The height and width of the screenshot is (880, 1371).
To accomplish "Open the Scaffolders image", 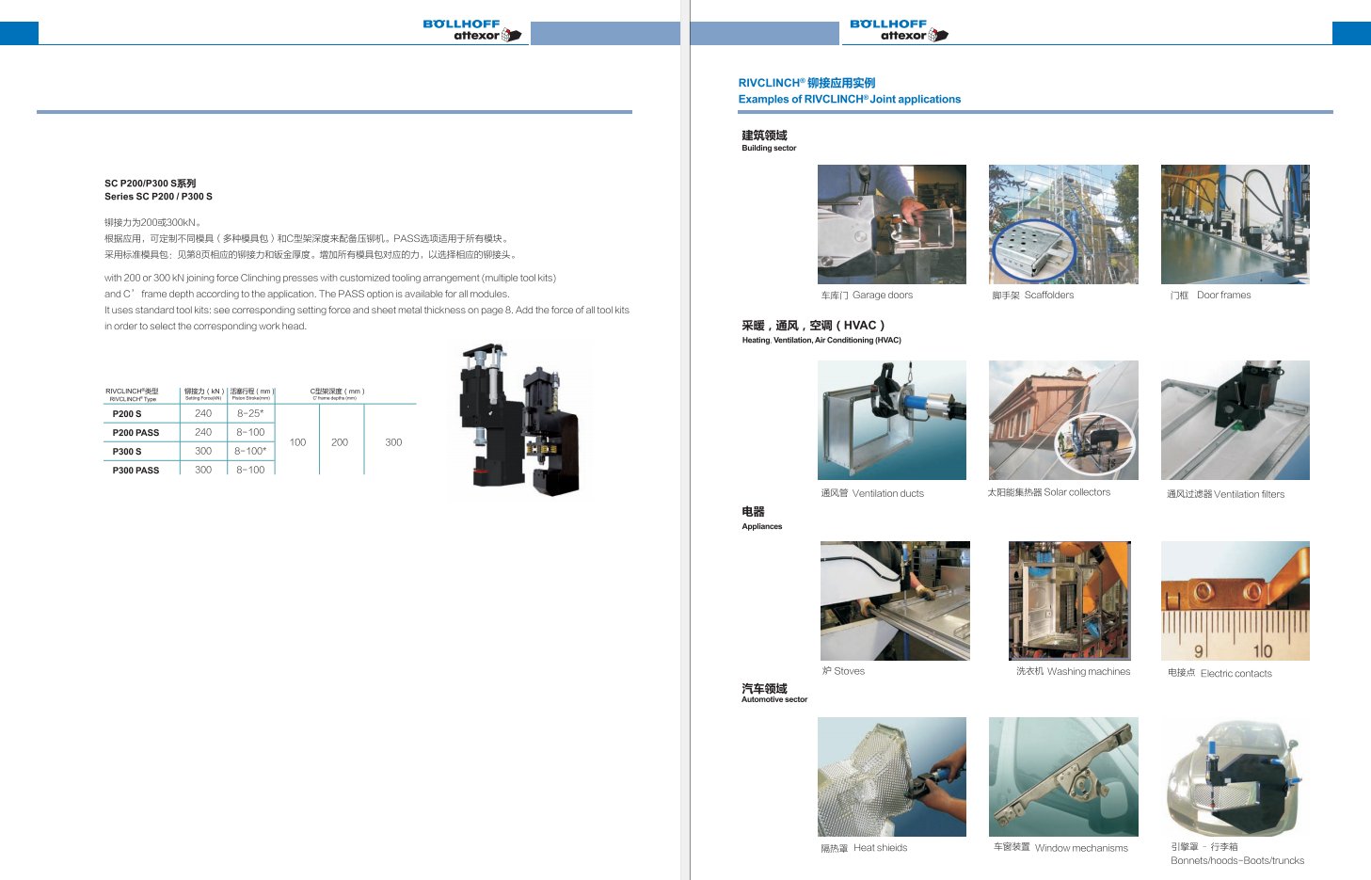I will coord(1062,224).
